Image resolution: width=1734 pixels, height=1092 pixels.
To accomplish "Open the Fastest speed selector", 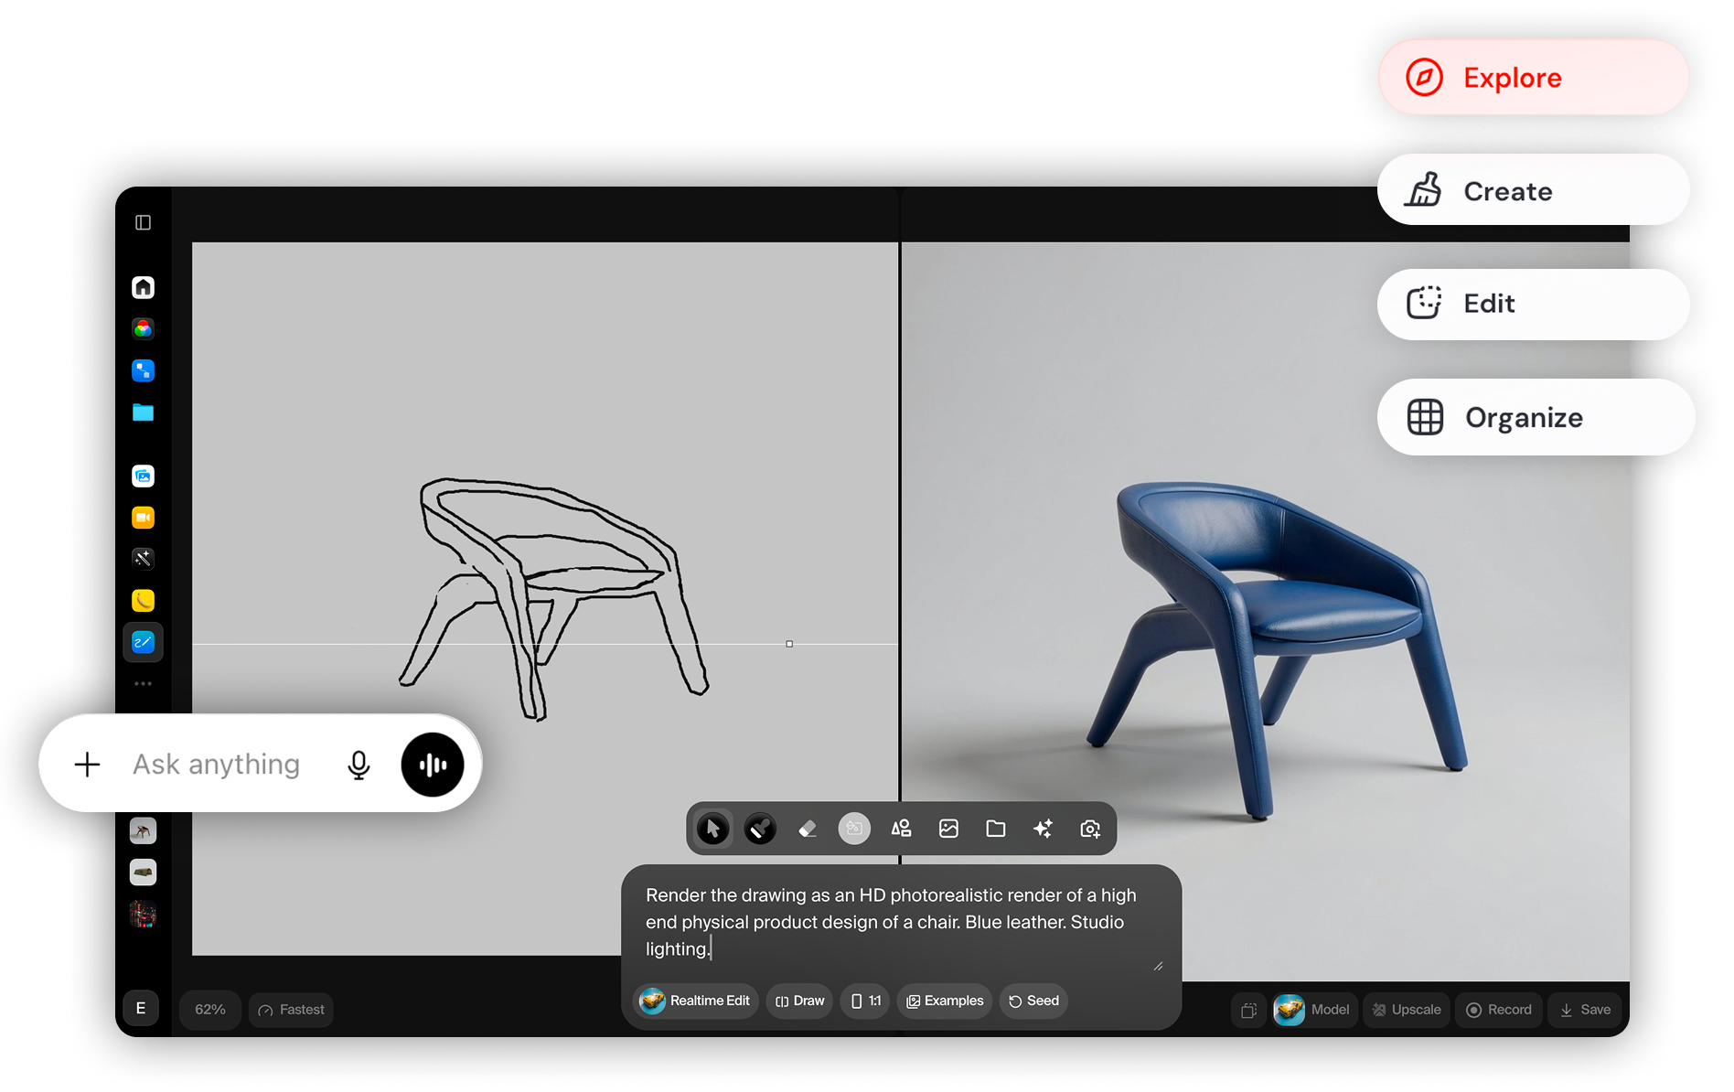I will (291, 1010).
